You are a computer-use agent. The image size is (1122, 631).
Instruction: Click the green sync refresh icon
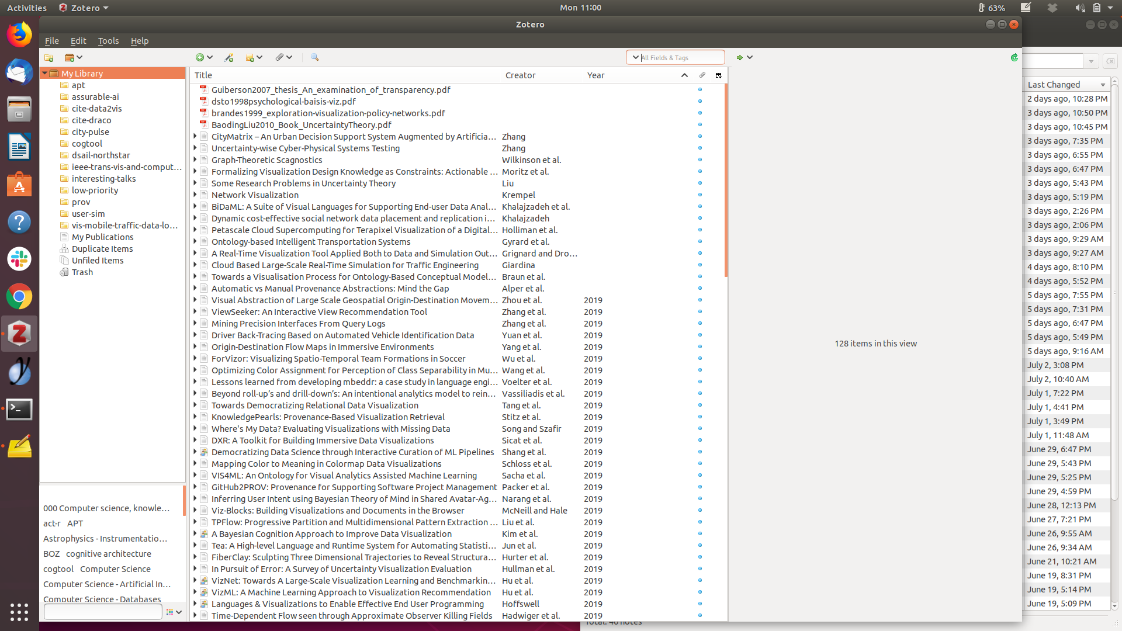click(1014, 57)
